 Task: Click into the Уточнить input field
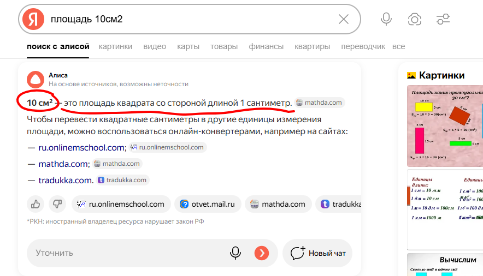tap(126, 253)
